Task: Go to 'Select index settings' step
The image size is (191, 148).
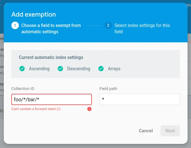Action: point(142,28)
